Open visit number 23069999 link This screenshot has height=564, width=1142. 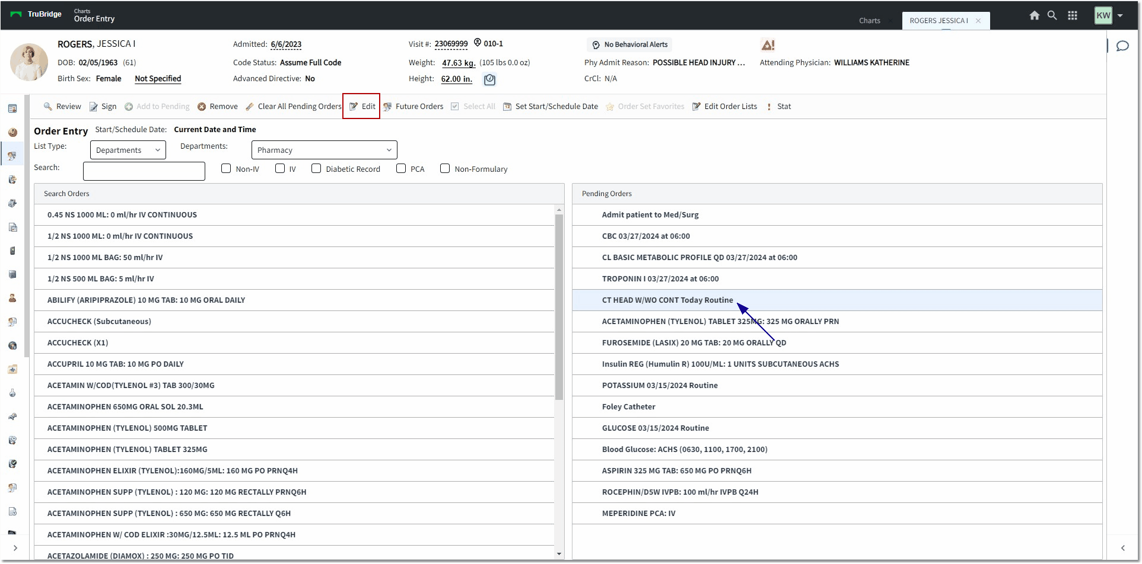[451, 44]
